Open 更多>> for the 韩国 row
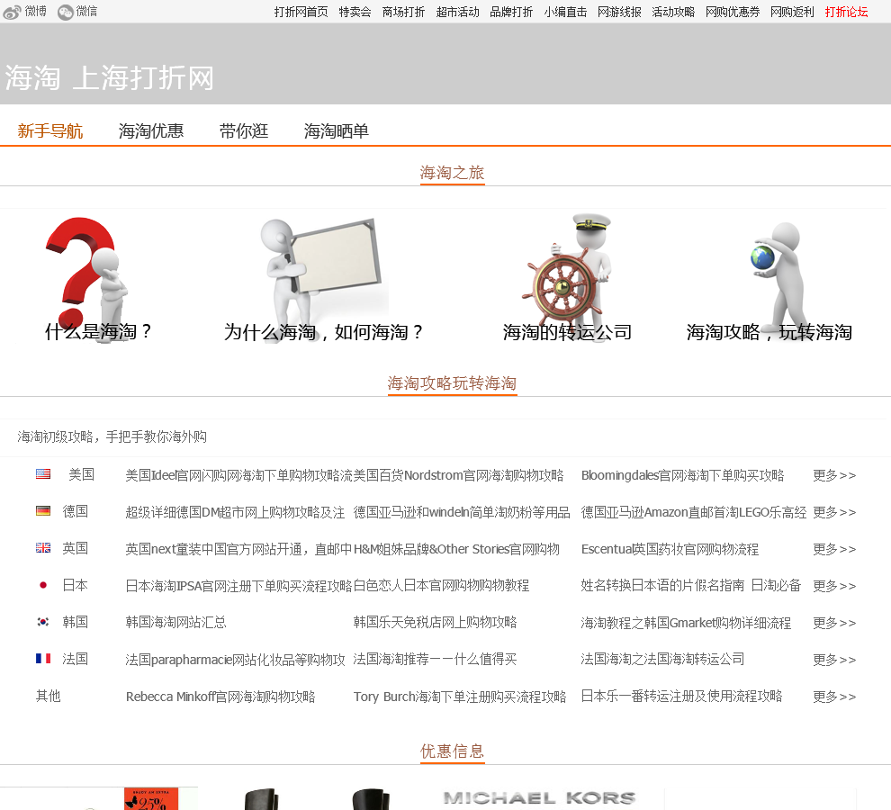The width and height of the screenshot is (891, 810). pos(834,623)
